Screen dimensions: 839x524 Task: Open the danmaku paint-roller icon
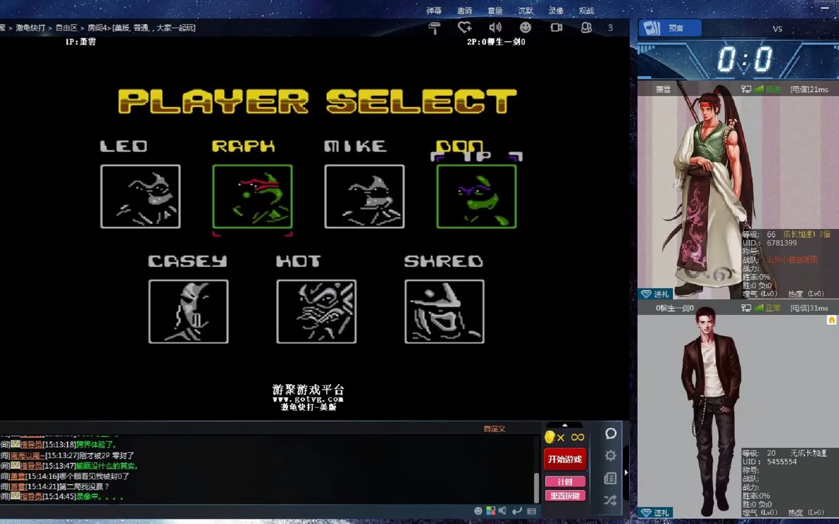434,28
